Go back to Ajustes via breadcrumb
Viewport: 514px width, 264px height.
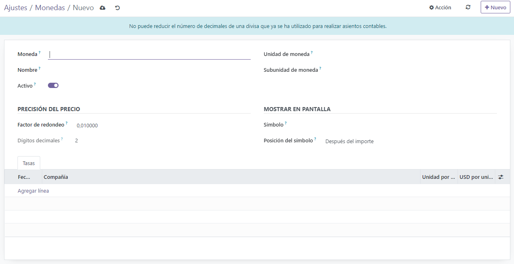point(16,7)
